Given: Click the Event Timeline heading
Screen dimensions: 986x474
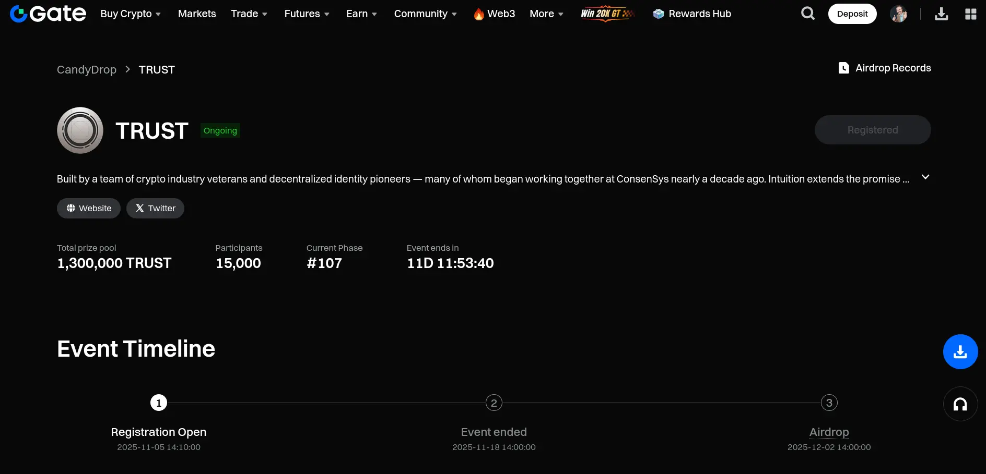Looking at the screenshot, I should pyautogui.click(x=136, y=349).
